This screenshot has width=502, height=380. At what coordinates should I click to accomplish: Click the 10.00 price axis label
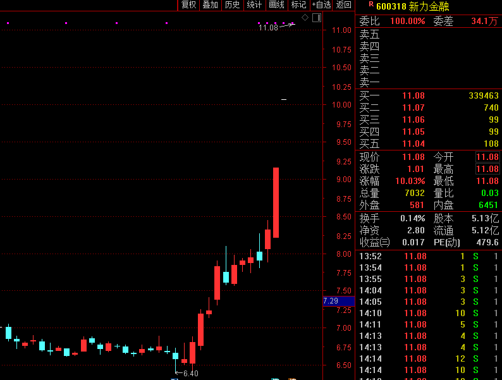341,105
